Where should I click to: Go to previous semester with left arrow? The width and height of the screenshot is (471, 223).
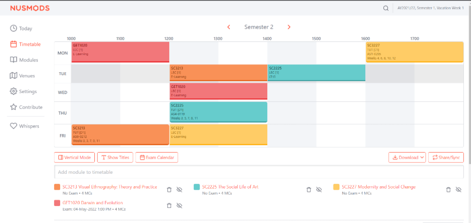228,27
